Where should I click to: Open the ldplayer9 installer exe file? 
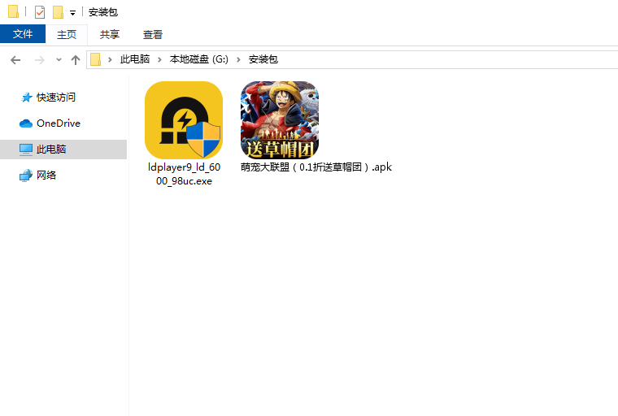[183, 120]
